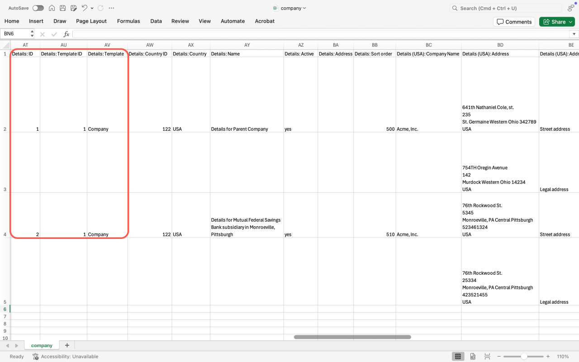The image size is (579, 362).
Task: Open the Undo history dropdown arrow
Action: click(x=92, y=8)
